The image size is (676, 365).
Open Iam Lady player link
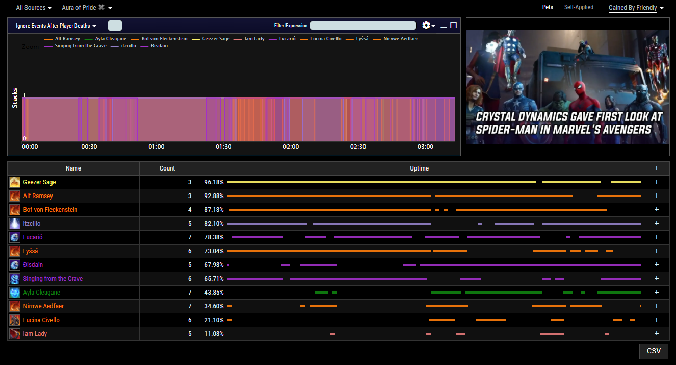(x=35, y=334)
